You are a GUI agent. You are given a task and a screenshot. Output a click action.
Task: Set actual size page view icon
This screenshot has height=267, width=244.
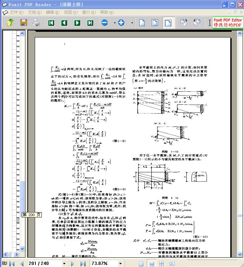coord(142,23)
